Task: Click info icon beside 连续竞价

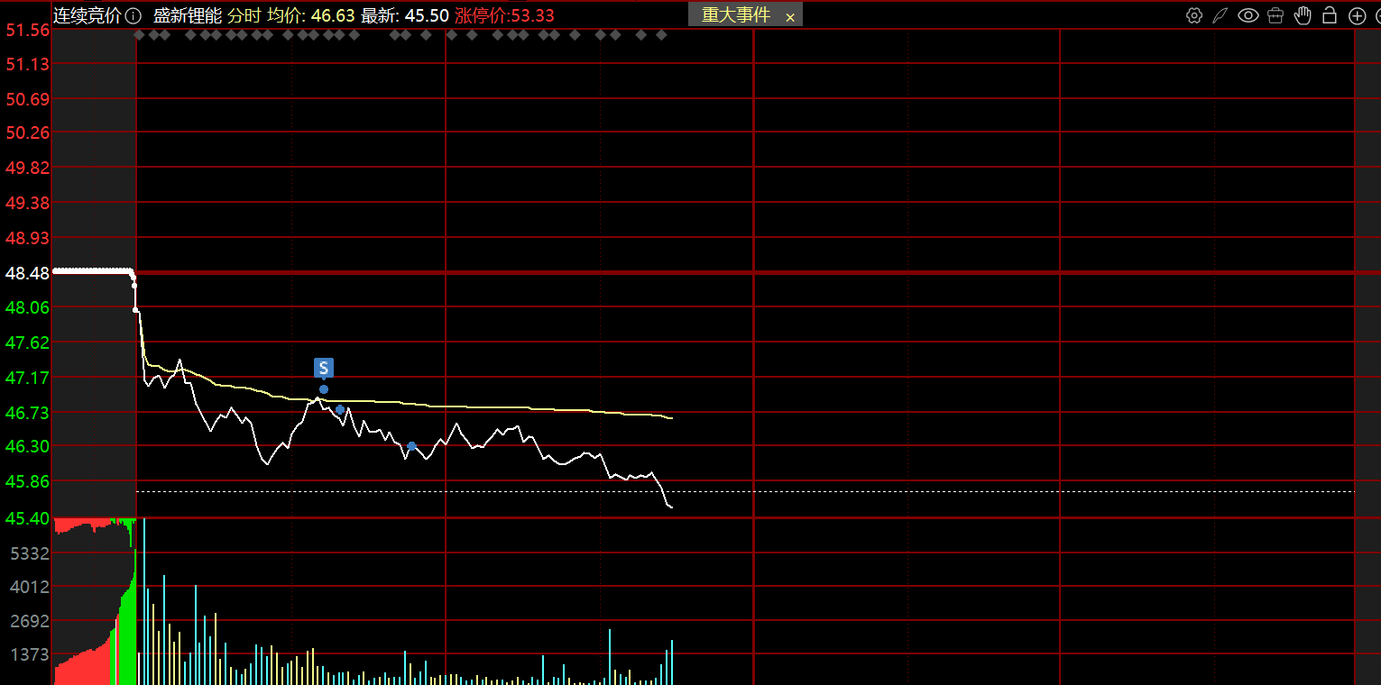Action: coord(133,15)
